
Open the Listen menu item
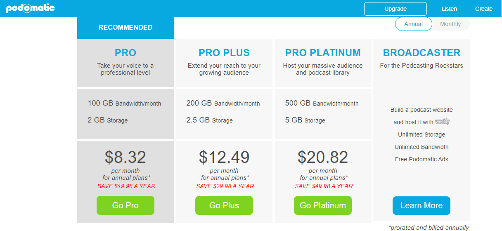(x=449, y=9)
